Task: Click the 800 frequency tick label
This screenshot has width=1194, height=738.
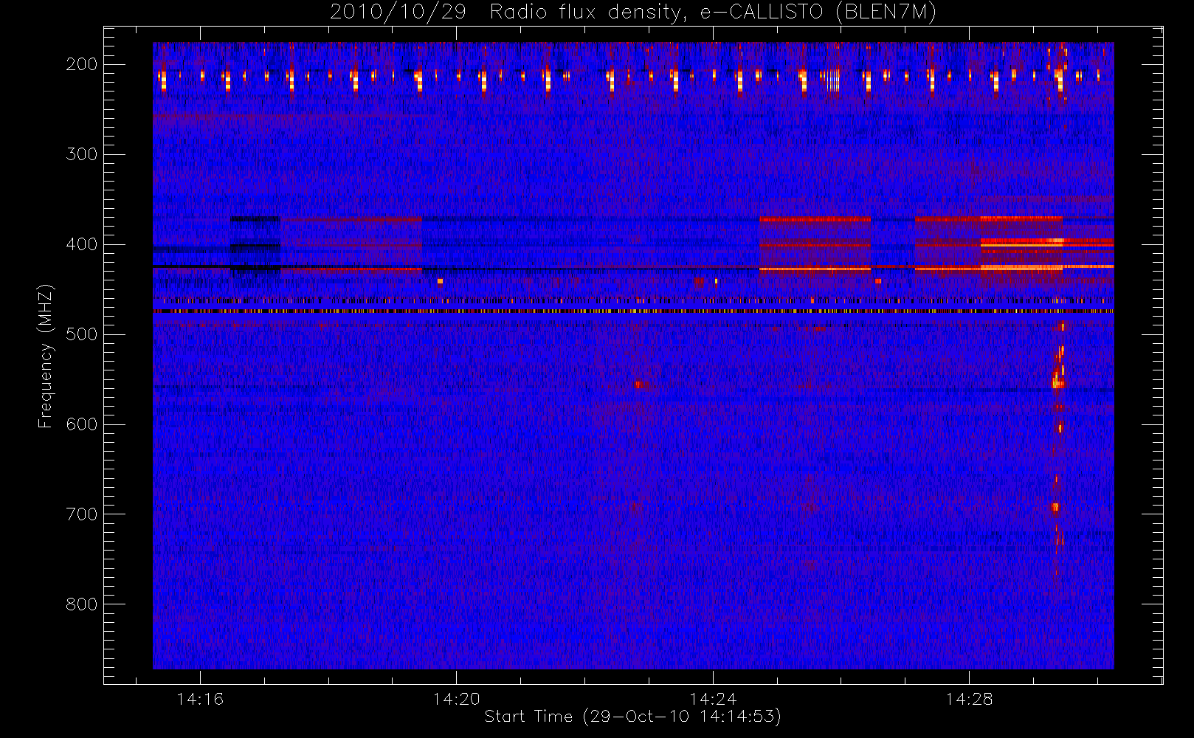Action: click(82, 604)
